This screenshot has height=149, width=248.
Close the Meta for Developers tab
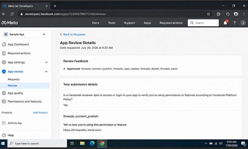[47, 6]
